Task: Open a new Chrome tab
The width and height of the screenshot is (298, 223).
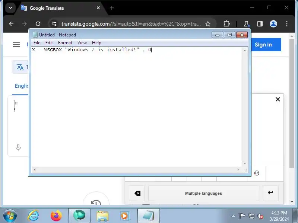Action: 111,8
